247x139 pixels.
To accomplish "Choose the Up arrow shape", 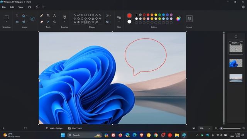I will 93,19.
